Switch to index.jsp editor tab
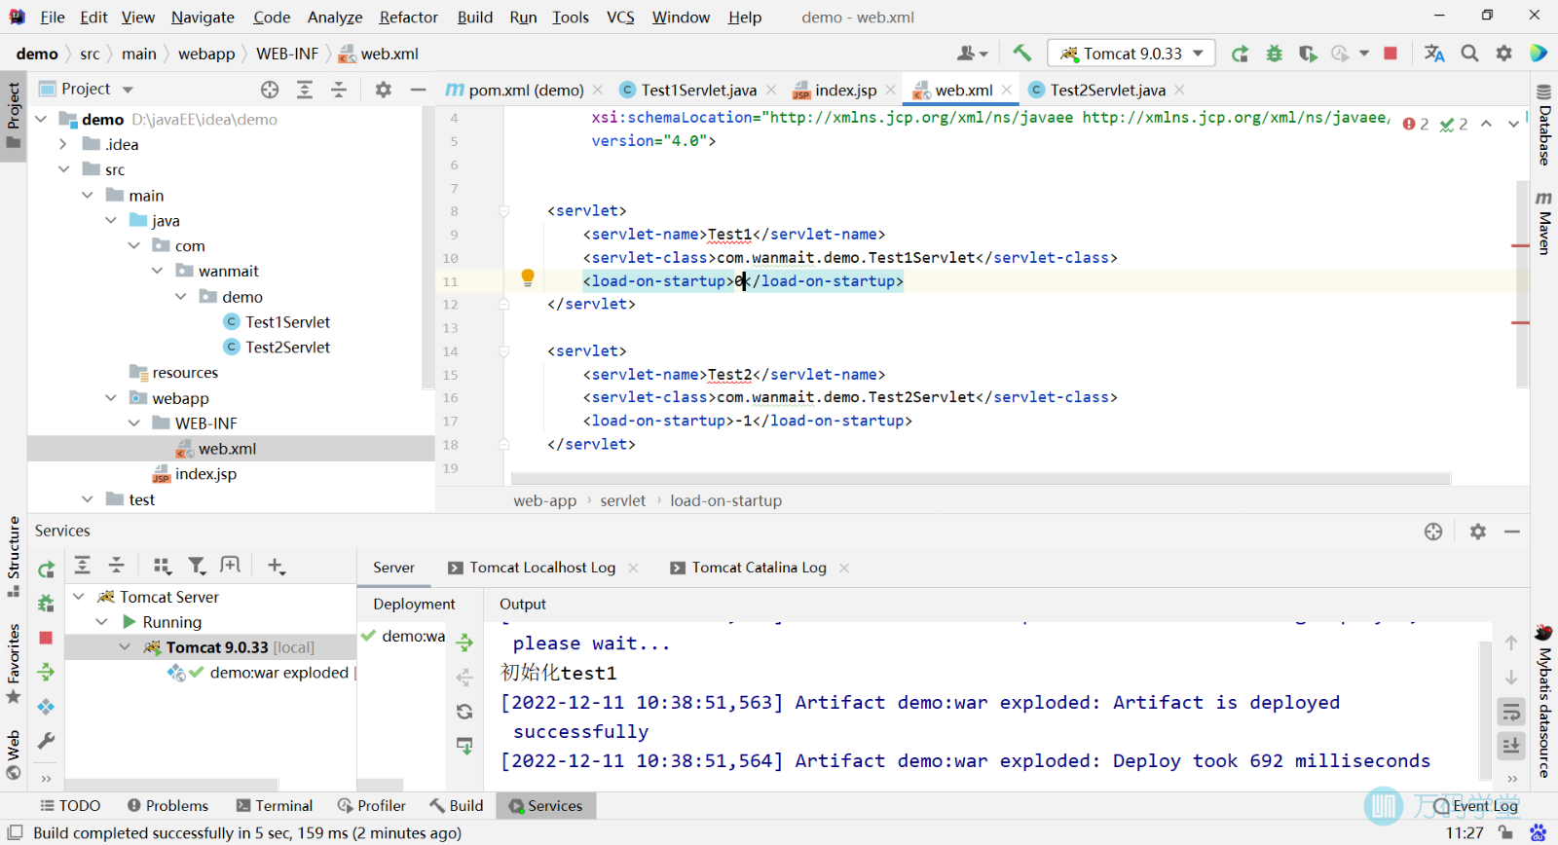This screenshot has width=1558, height=845. [x=845, y=90]
